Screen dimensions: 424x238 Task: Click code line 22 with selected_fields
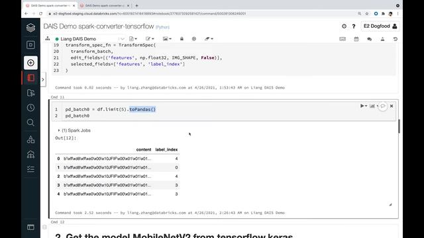tap(128, 64)
